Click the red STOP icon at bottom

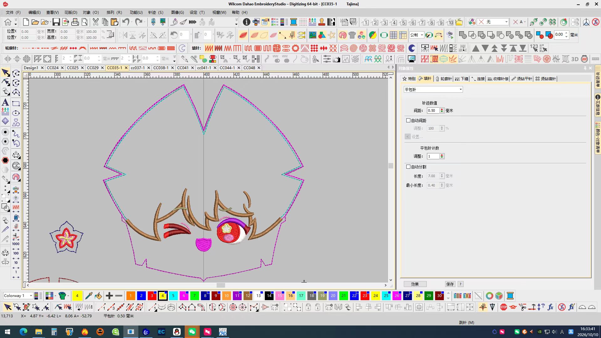coord(503,307)
